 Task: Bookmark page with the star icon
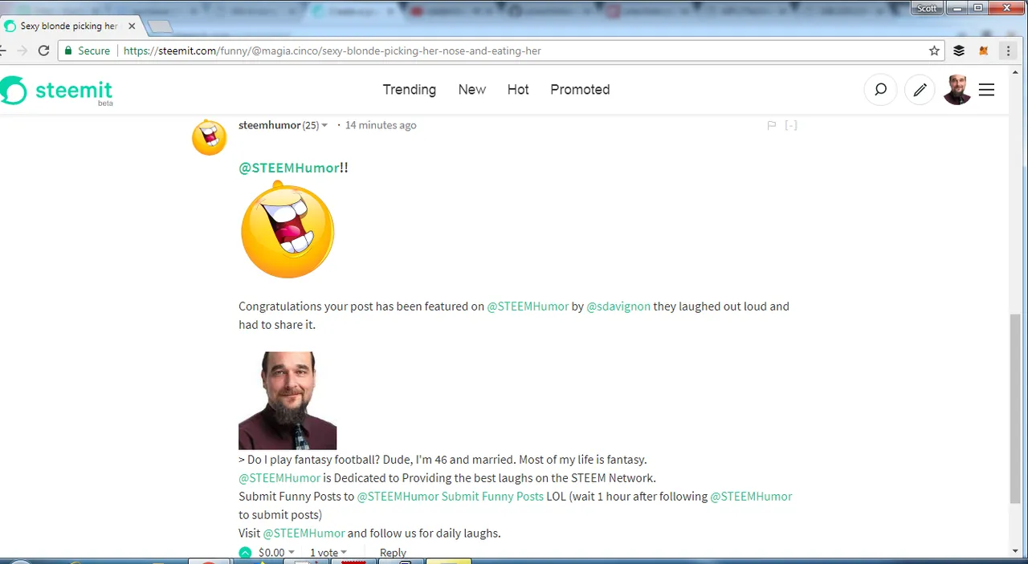934,51
